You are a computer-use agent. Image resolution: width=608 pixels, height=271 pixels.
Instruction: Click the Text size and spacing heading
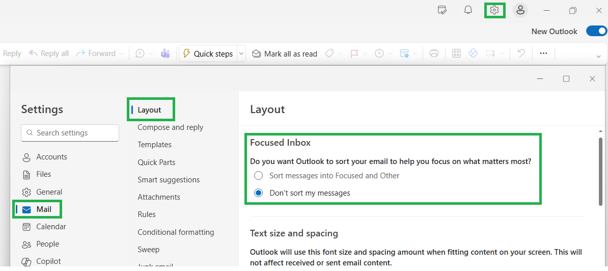tap(294, 233)
